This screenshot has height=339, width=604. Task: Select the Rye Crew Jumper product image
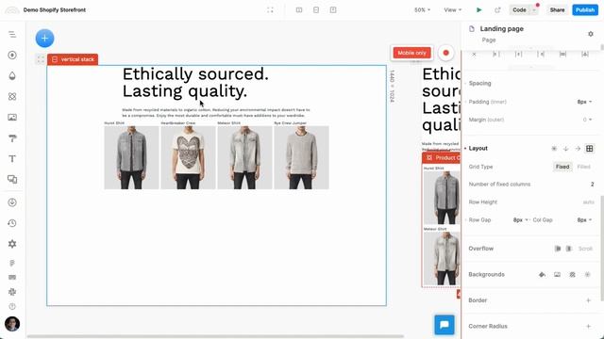pyautogui.click(x=301, y=157)
